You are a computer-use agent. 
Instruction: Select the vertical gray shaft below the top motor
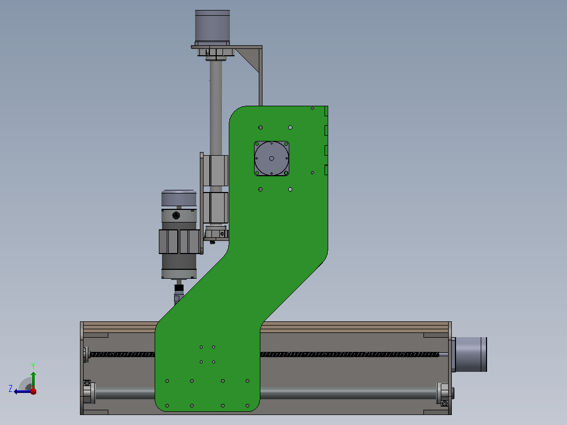tap(216, 107)
